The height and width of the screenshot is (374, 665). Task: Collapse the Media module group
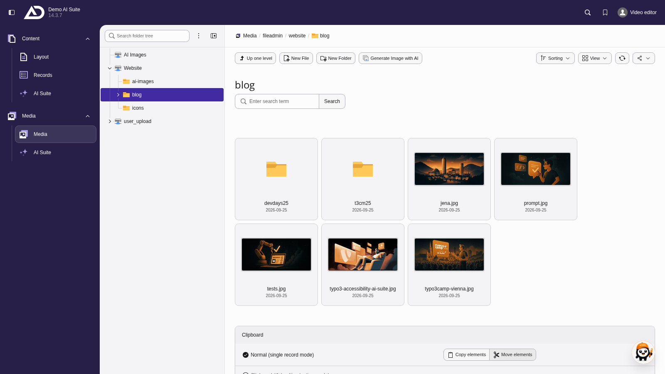[88, 116]
